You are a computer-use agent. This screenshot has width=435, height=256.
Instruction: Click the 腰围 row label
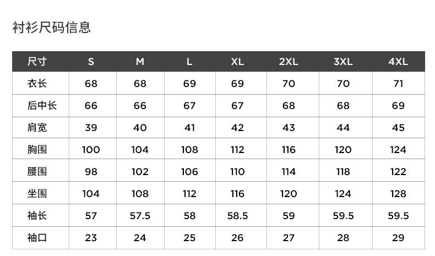(37, 172)
